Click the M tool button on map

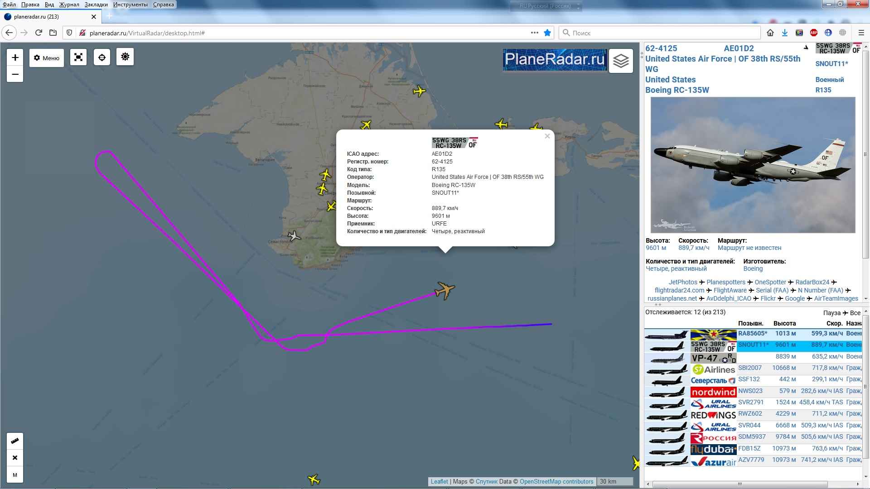click(15, 475)
